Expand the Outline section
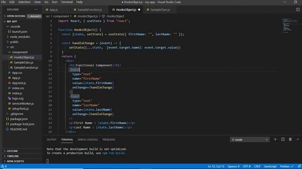The image size is (302, 169). click(x=12, y=151)
